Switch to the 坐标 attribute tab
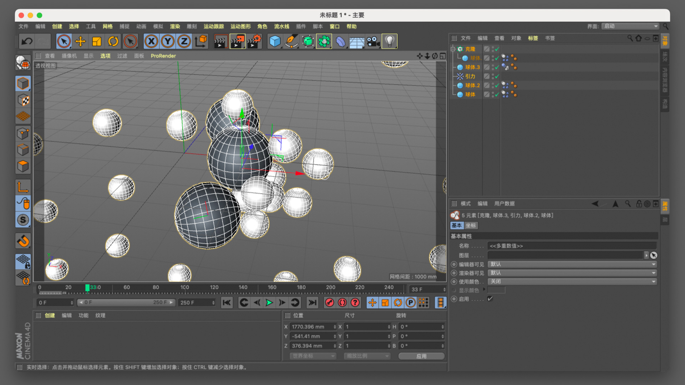685x385 pixels. click(x=471, y=225)
